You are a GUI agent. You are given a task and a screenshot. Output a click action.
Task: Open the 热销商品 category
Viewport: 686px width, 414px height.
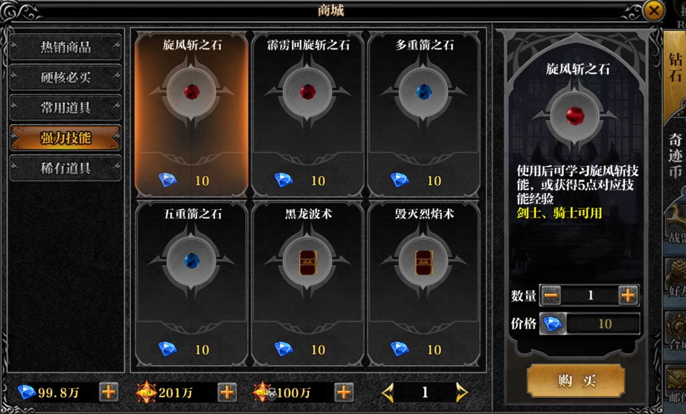coord(65,47)
